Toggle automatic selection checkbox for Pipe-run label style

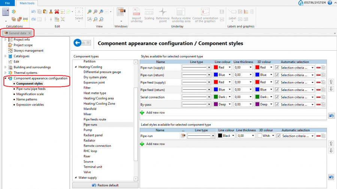[x=279, y=136]
